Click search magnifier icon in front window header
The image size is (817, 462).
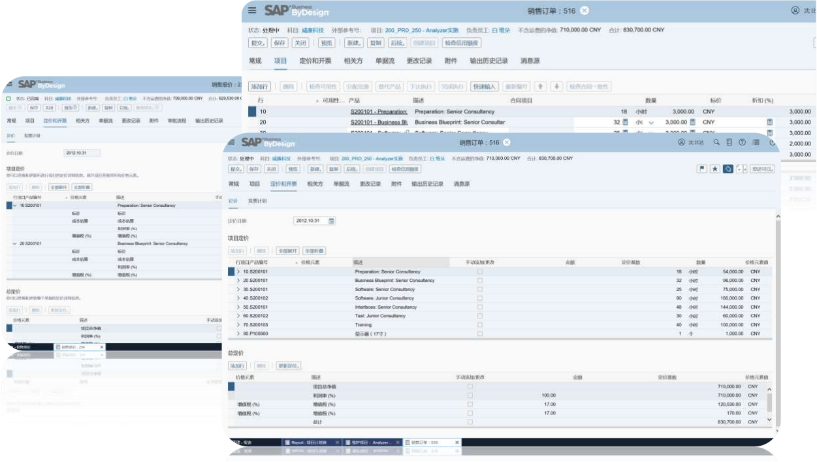click(x=716, y=142)
